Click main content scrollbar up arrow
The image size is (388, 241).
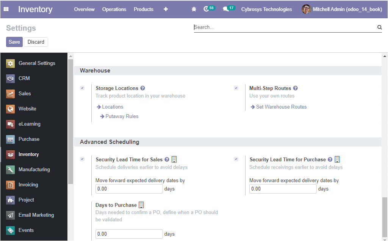coord(385,56)
